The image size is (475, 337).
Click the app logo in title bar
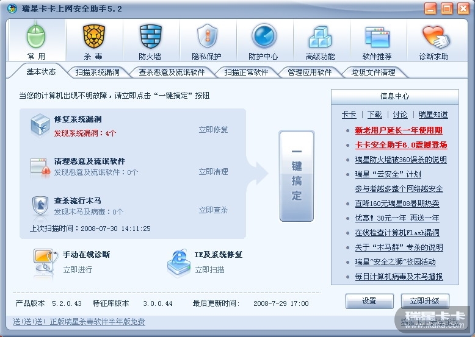(12, 9)
